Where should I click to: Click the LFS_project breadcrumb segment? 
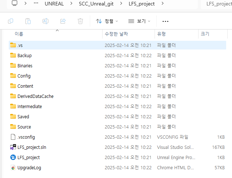coord(141,4)
